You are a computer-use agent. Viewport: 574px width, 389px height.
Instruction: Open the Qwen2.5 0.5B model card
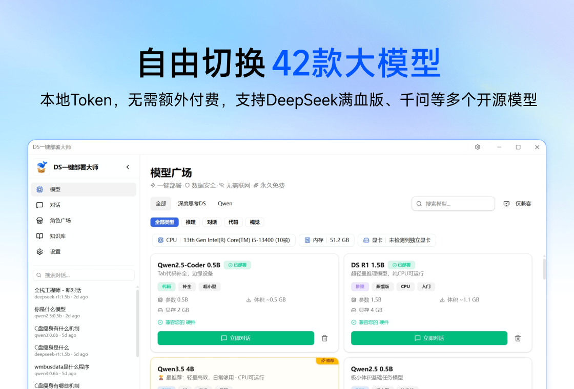point(438,373)
